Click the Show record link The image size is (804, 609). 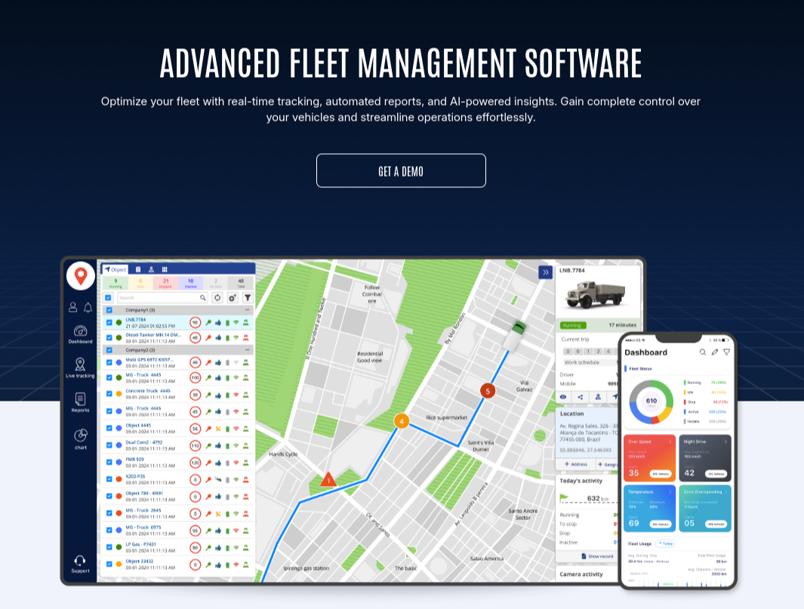[x=597, y=556]
